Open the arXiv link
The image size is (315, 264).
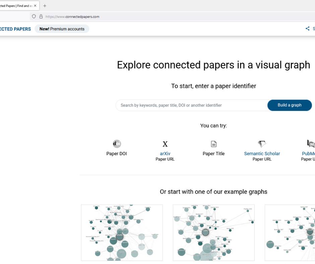point(165,153)
